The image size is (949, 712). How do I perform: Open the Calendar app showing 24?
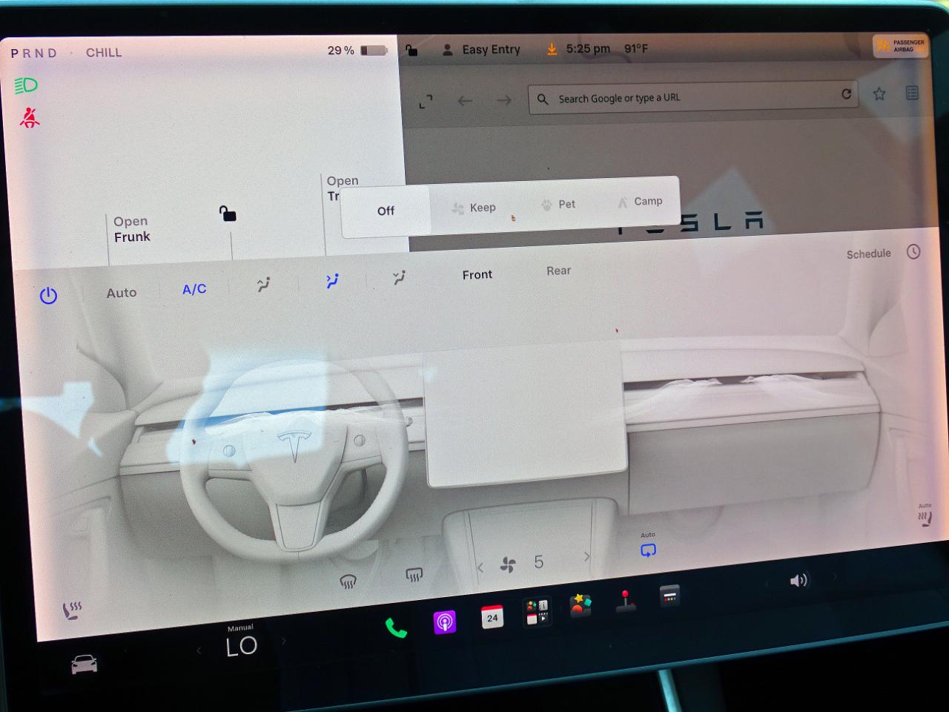click(492, 617)
